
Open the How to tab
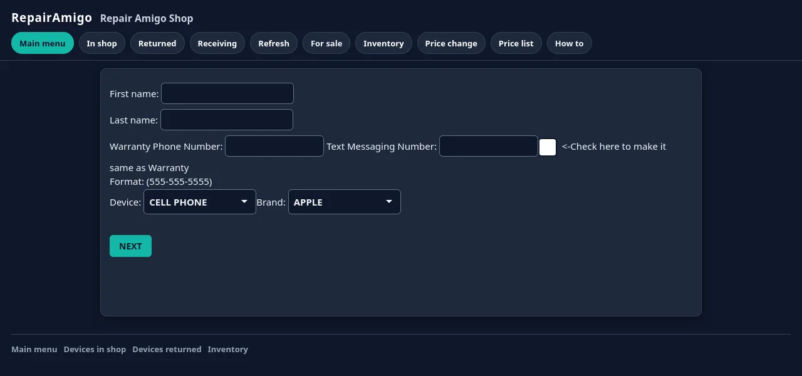tap(570, 43)
